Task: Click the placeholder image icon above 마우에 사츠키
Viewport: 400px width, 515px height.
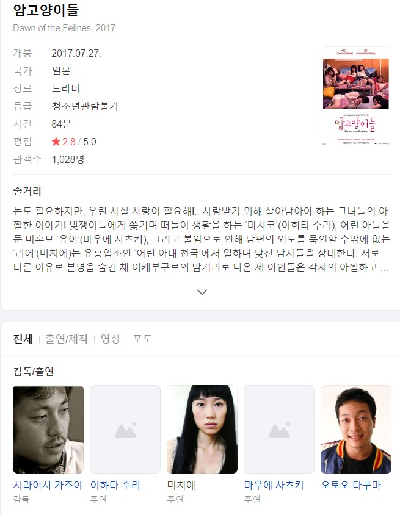Action: (x=279, y=430)
